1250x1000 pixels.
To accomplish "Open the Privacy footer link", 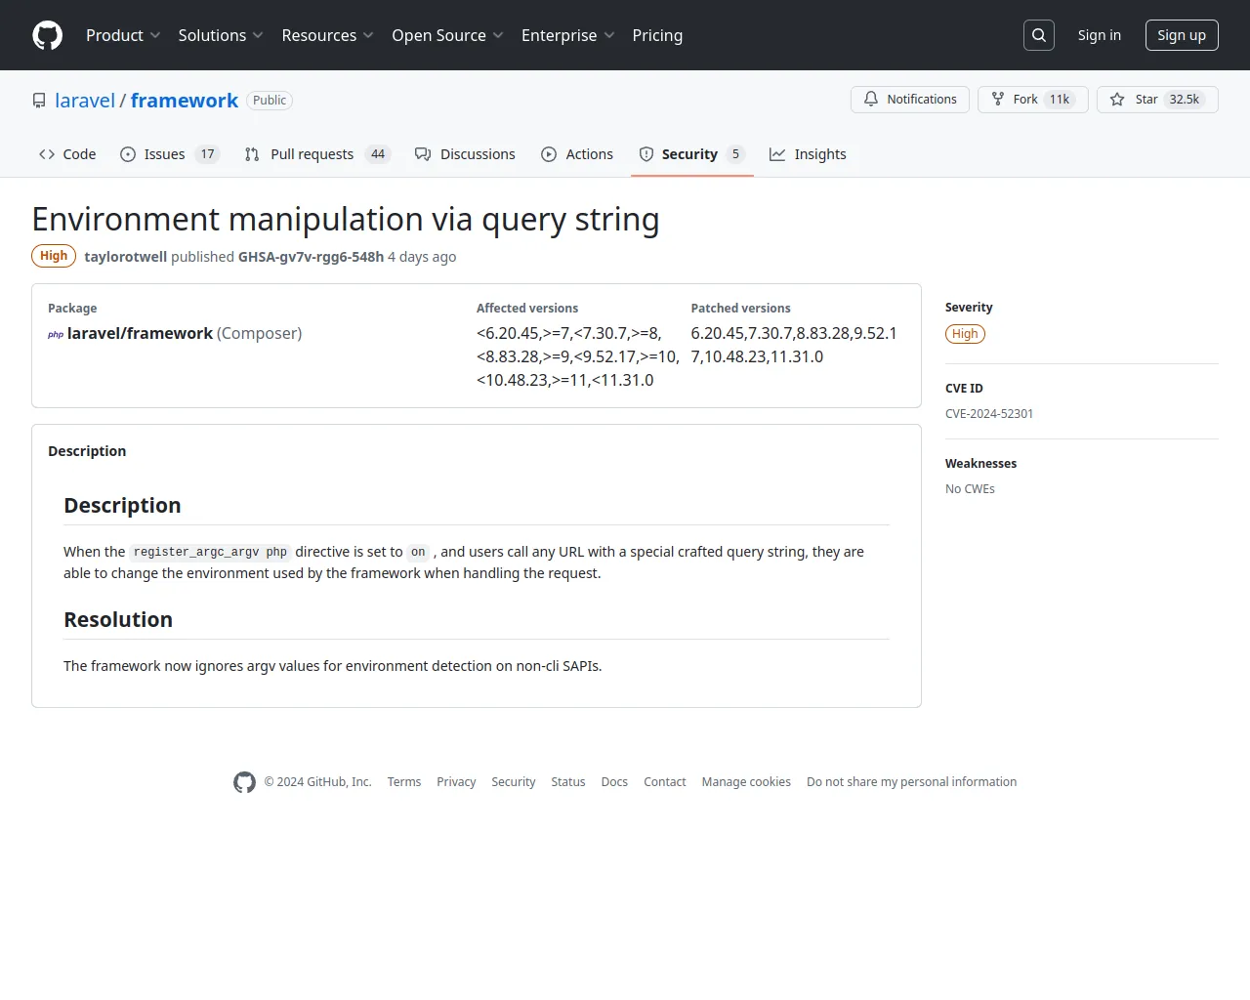I will point(456,782).
